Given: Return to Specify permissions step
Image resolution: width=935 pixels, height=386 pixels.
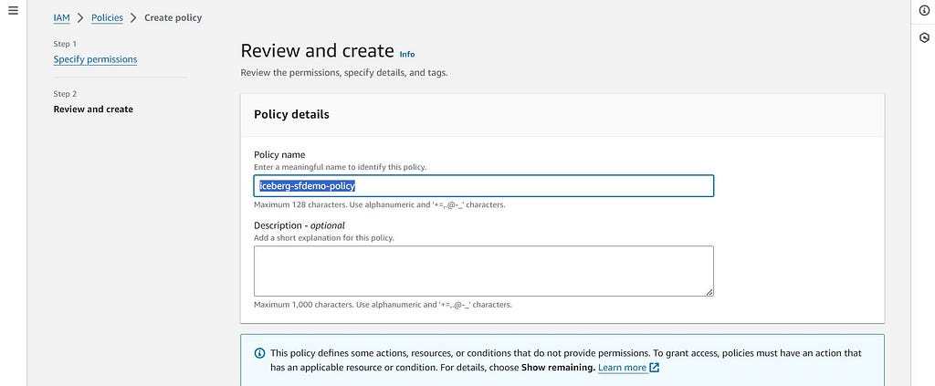Looking at the screenshot, I should [x=95, y=59].
